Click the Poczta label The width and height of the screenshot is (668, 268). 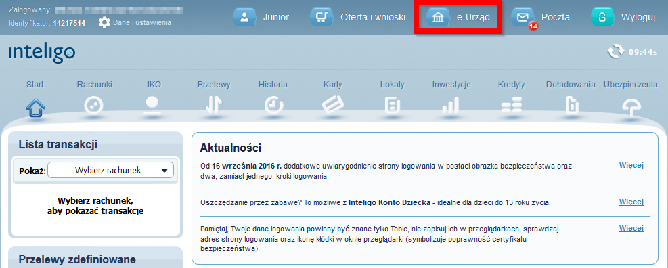(556, 18)
